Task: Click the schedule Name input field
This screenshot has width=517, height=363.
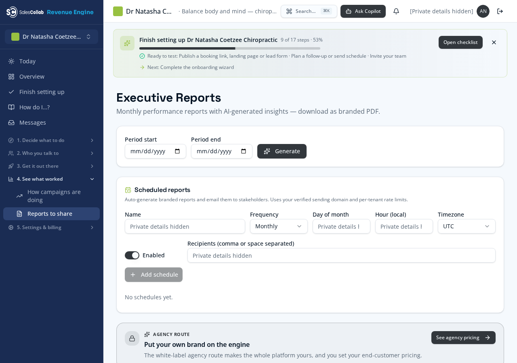Action: coord(185,226)
